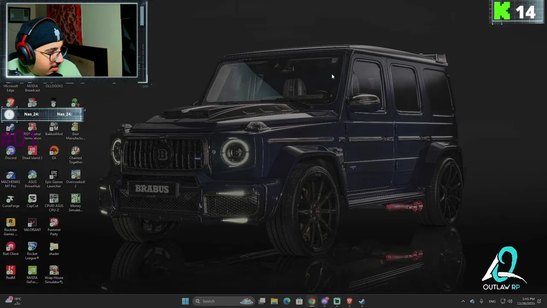547x308 pixels.
Task: Open the NVIDIA GeFor... desktop icon
Action: 32,275
